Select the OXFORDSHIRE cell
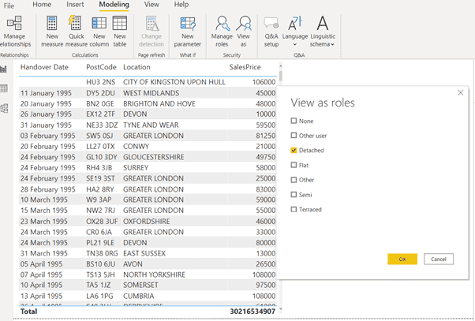This screenshot has width=475, height=321. tap(147, 222)
